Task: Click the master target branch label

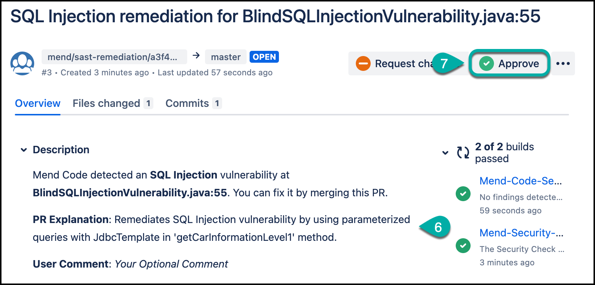Action: coord(225,57)
